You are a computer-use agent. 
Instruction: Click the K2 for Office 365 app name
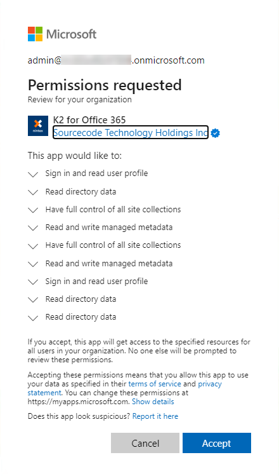(89, 120)
